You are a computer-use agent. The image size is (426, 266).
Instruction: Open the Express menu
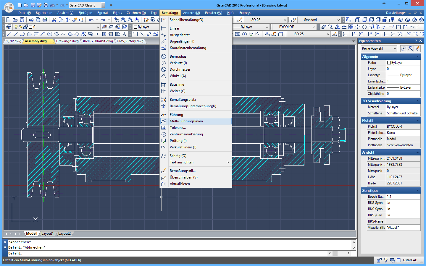tap(245, 13)
